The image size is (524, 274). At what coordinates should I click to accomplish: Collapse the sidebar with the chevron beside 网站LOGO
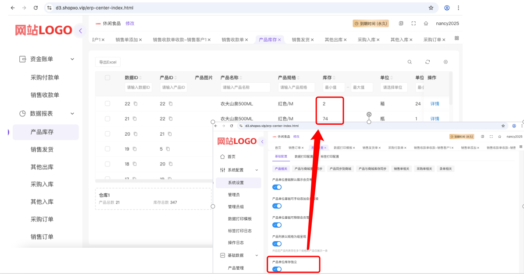click(x=81, y=31)
